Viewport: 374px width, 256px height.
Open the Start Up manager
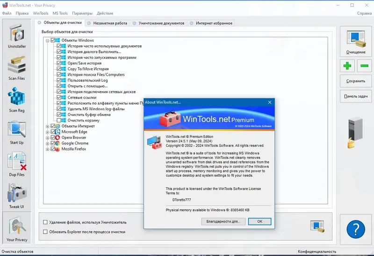17,132
